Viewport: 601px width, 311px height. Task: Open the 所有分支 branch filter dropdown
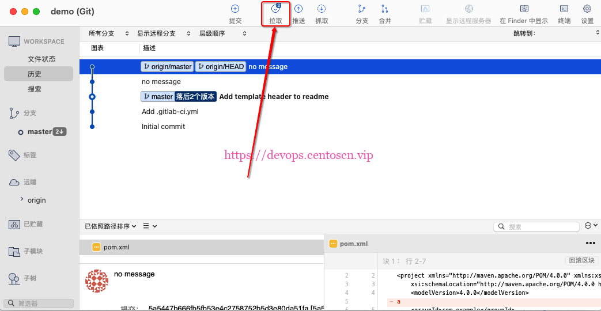108,33
